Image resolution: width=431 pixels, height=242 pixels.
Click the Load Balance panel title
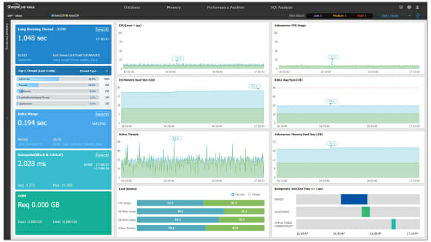point(127,189)
